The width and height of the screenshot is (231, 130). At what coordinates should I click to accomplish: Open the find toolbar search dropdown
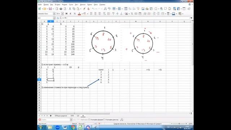[71, 120]
